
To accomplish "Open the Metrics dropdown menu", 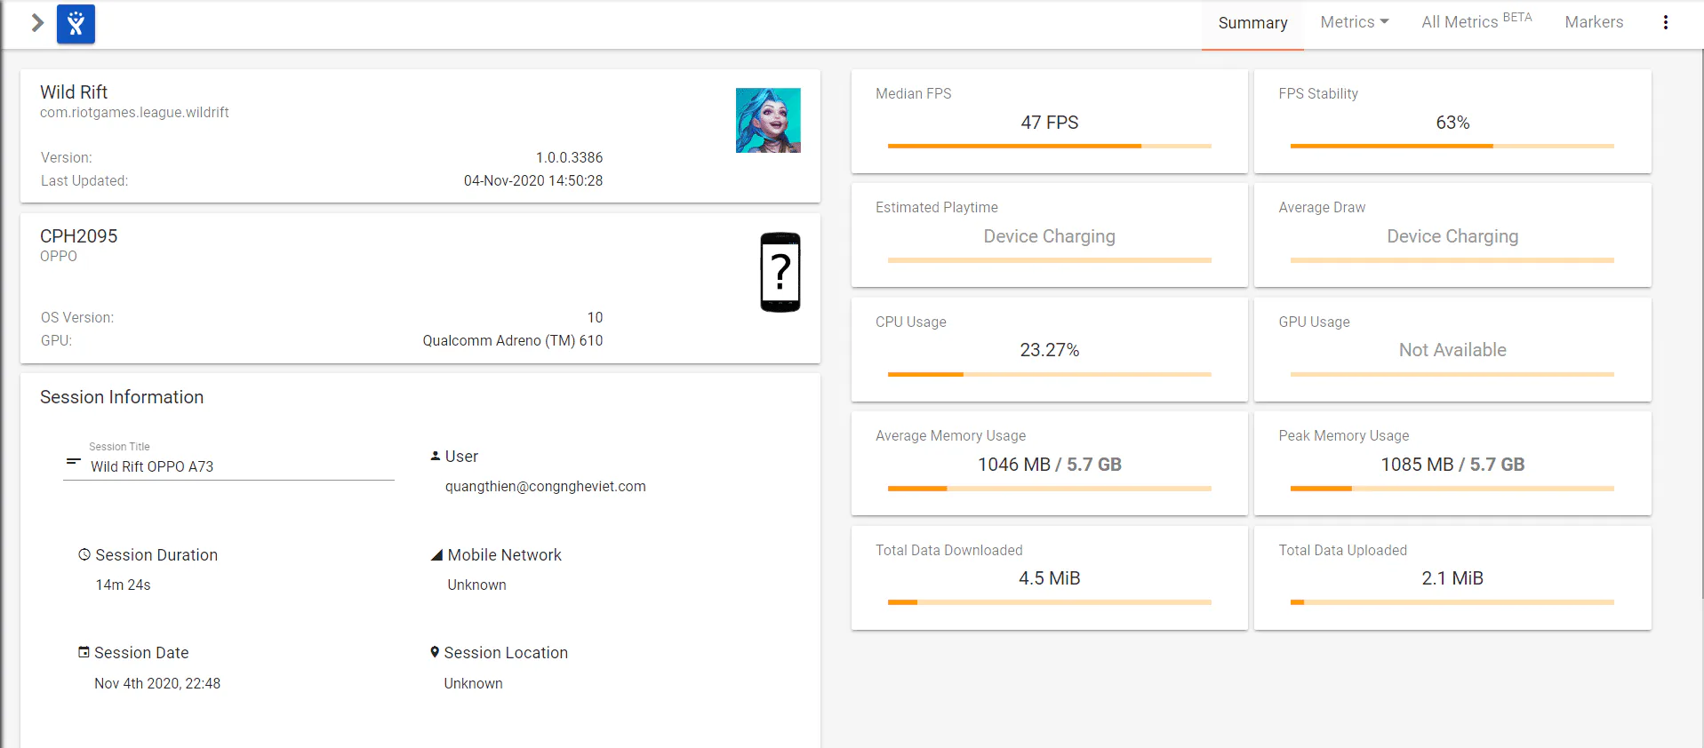I will click(1354, 22).
